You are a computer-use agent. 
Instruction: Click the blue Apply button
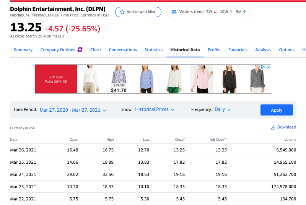[x=277, y=110]
